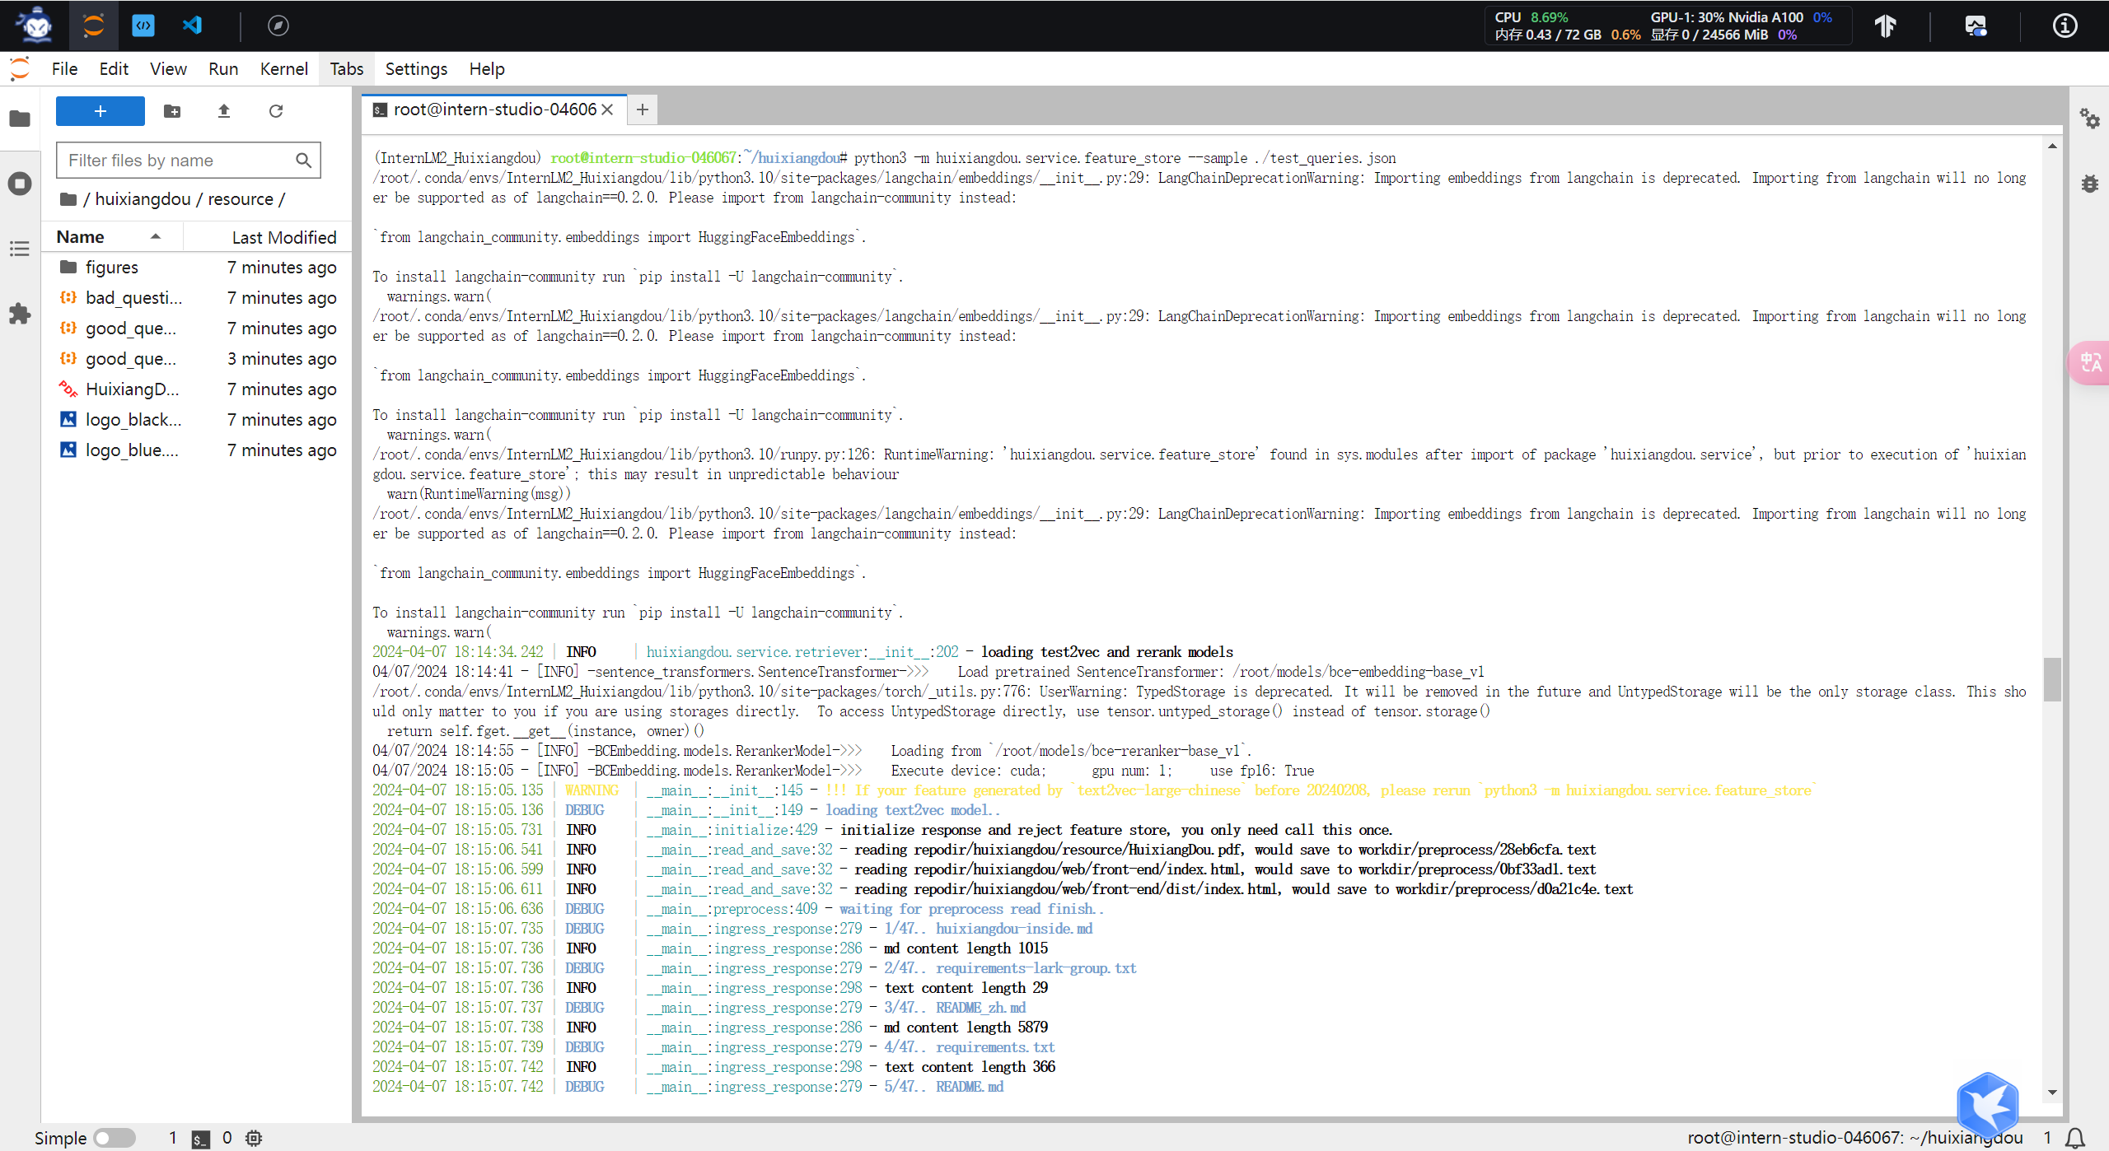Viewport: 2109px width, 1151px height.
Task: Open the image management icon in top bar
Action: (x=1976, y=26)
